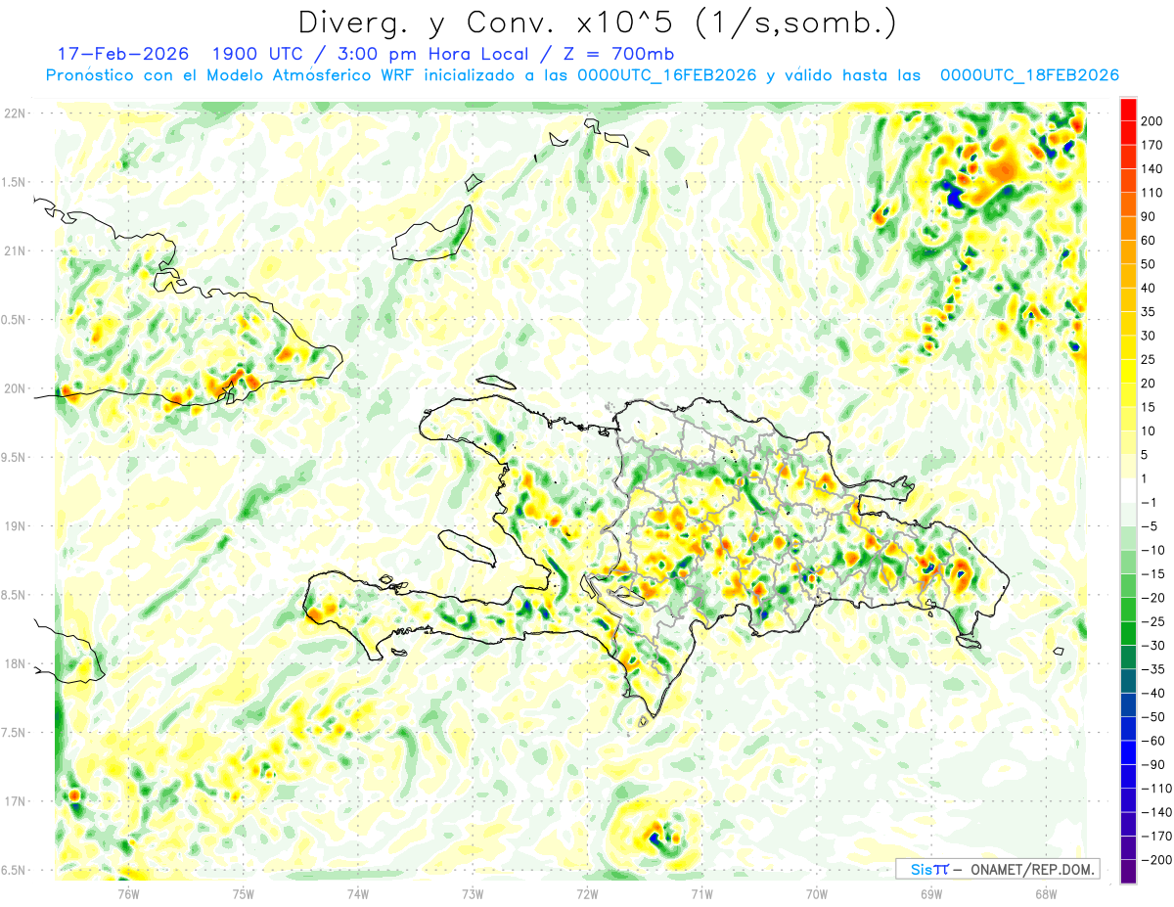Image resolution: width=1174 pixels, height=907 pixels.
Task: Click the '70W' longitude label
Action: click(x=817, y=893)
